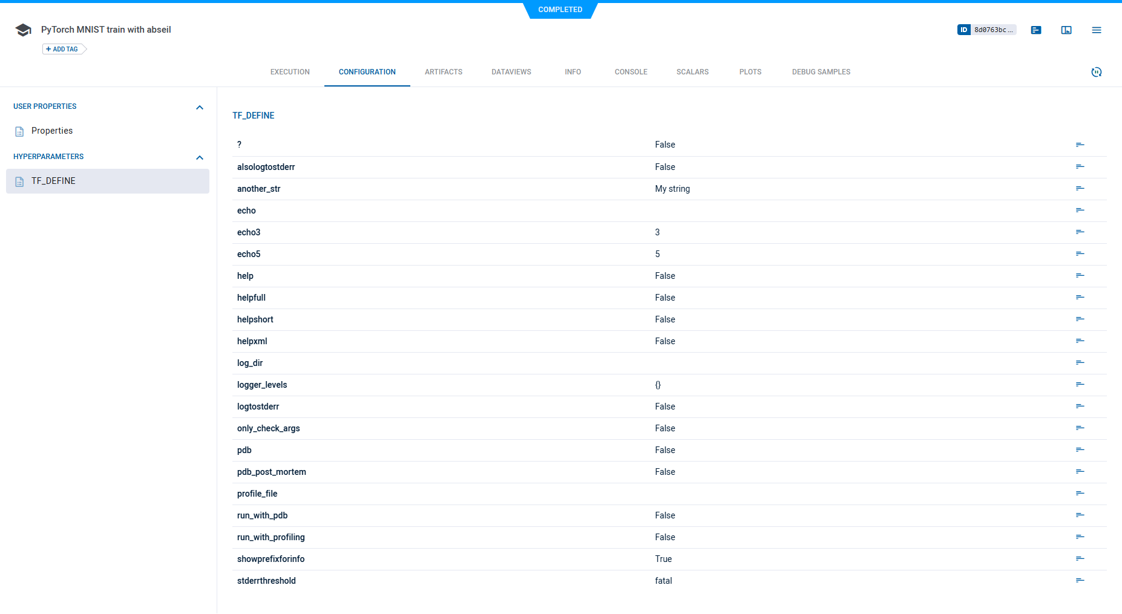The height and width of the screenshot is (614, 1122).
Task: Open the hamburger menu at top right
Action: pos(1097,30)
